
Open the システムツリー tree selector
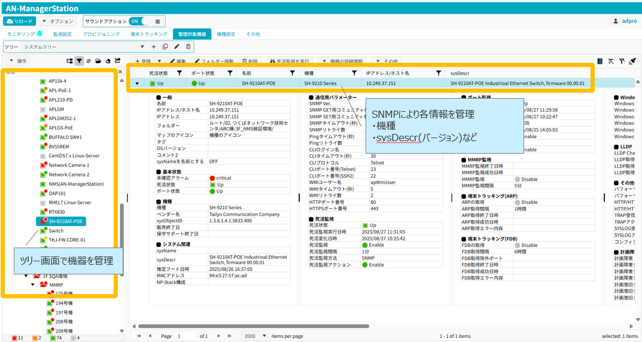(83, 47)
